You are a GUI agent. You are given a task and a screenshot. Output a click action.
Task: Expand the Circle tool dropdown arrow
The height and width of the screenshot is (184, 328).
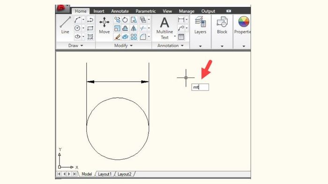point(83,28)
